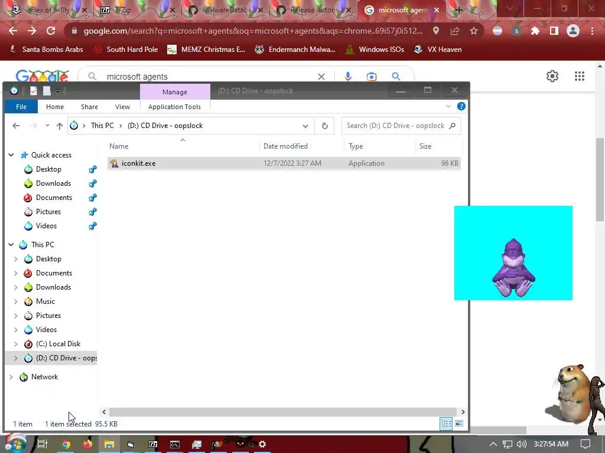Select (C:) Local Disk in the tree
605x453 pixels.
(x=58, y=344)
